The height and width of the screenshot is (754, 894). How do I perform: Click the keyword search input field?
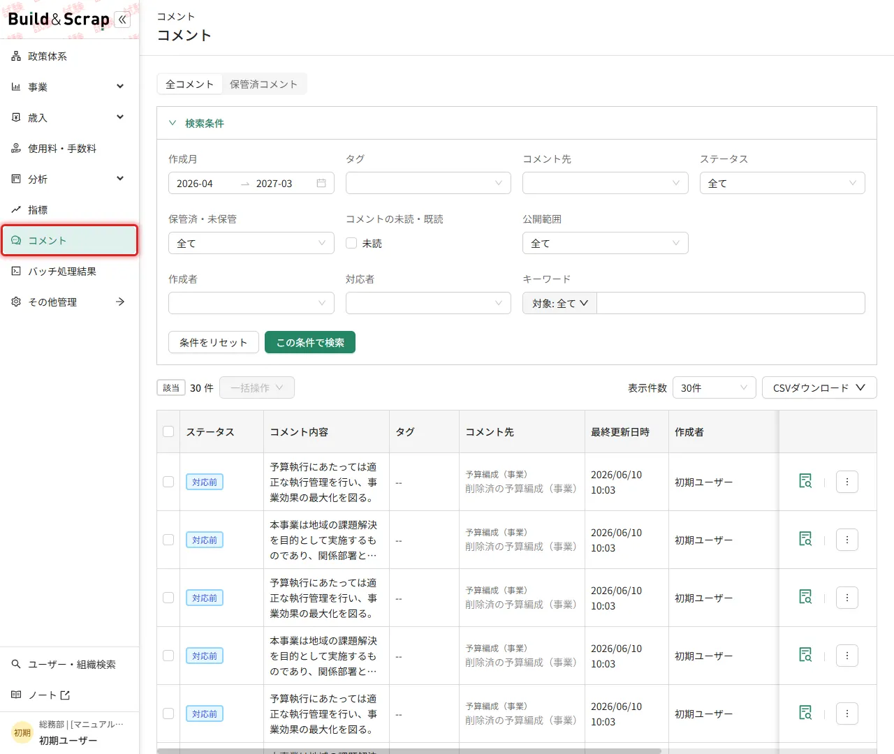(x=731, y=303)
